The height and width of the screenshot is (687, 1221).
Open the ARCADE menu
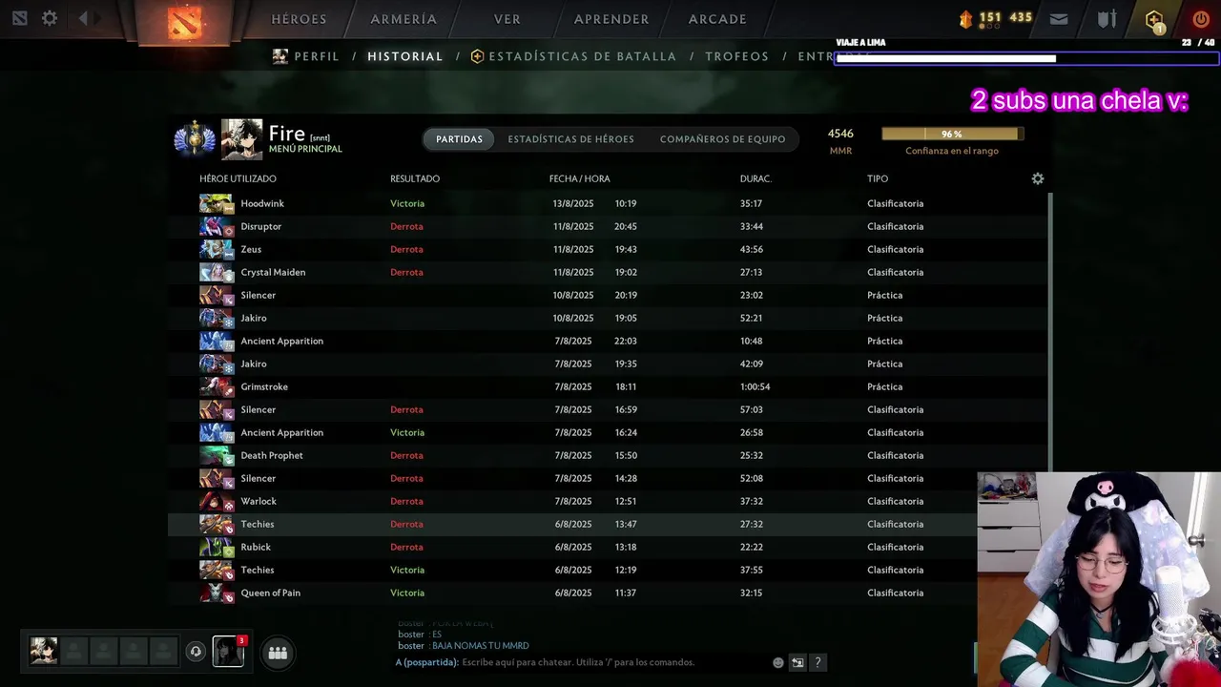click(717, 19)
